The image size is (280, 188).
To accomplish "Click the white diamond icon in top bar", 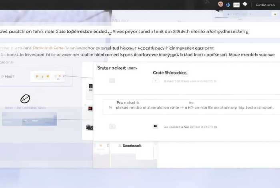I will coord(245,4).
